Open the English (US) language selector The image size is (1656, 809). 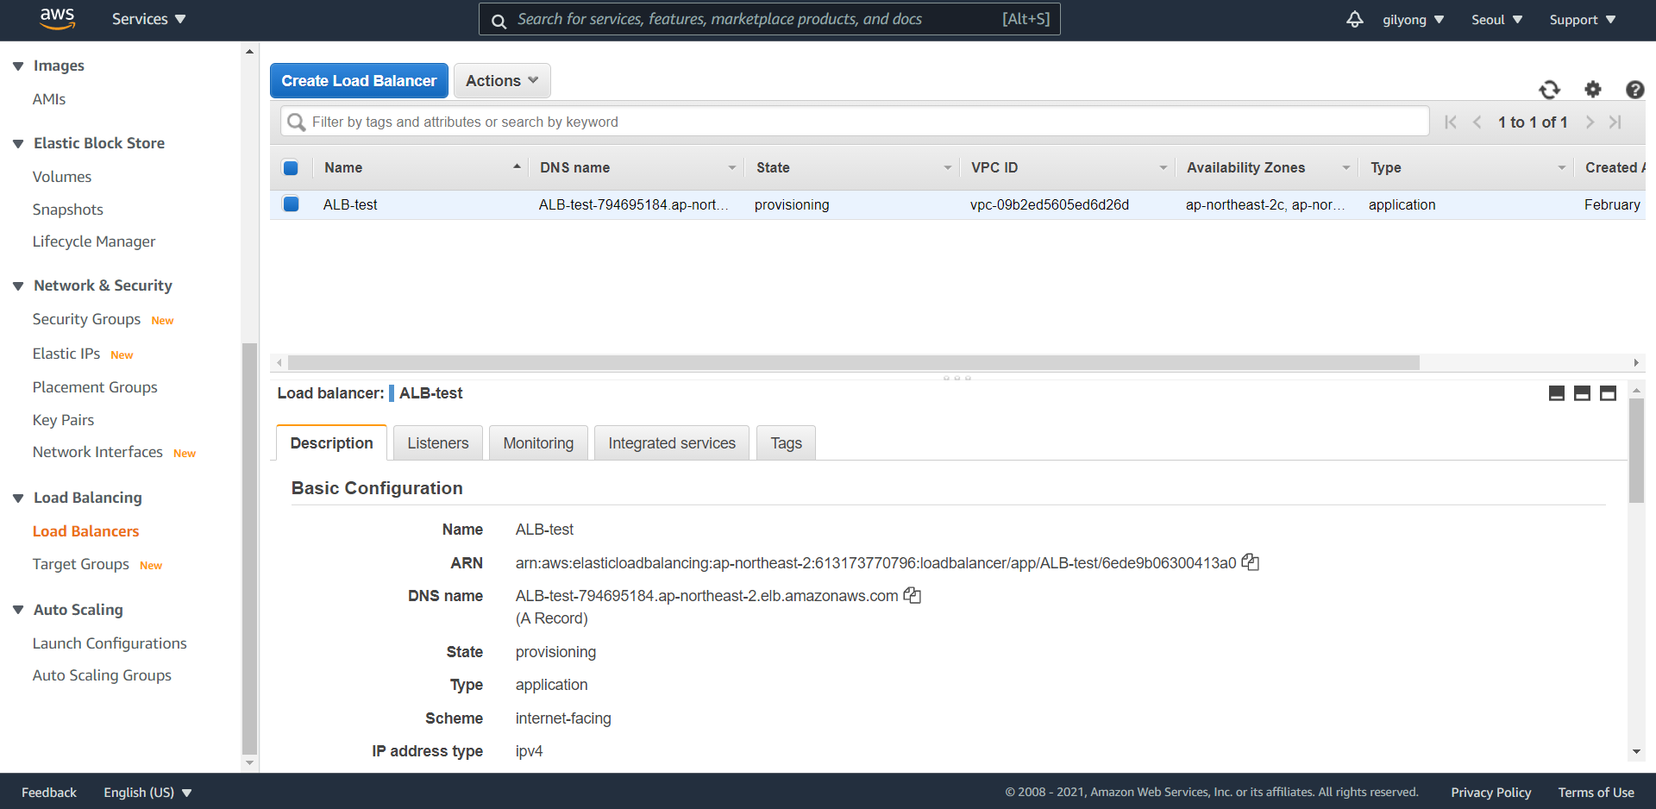[x=147, y=792]
